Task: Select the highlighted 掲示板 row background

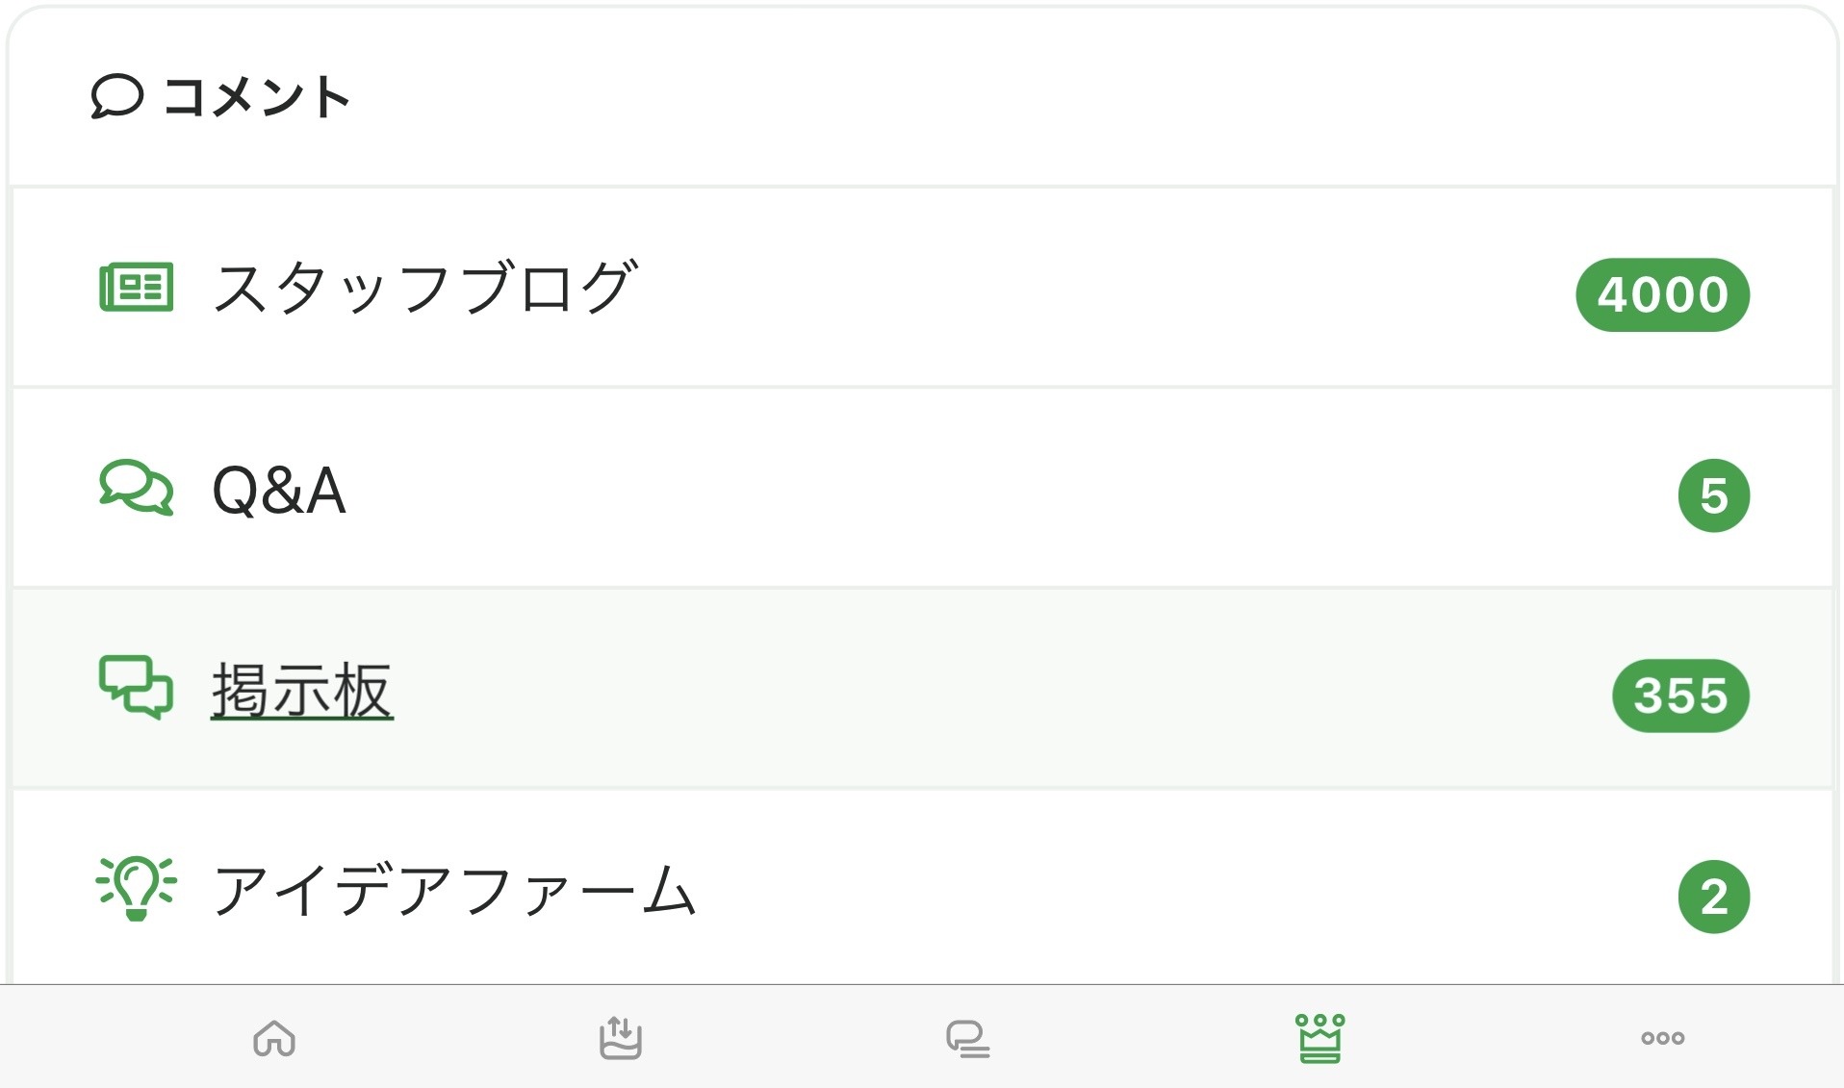Action: click(x=962, y=689)
